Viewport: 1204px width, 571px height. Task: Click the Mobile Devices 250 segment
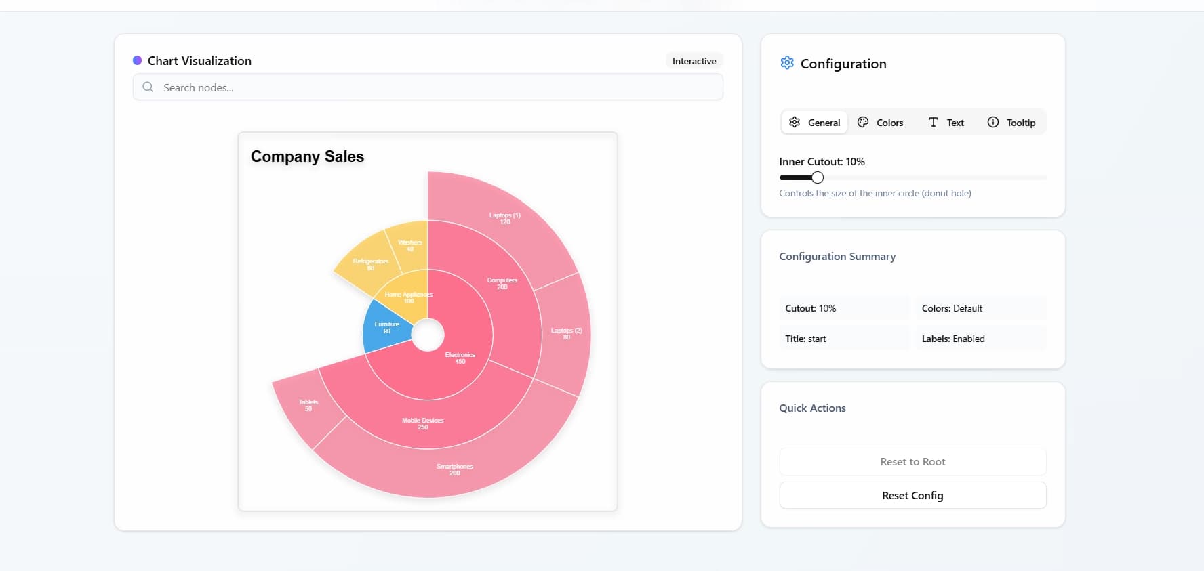point(422,424)
